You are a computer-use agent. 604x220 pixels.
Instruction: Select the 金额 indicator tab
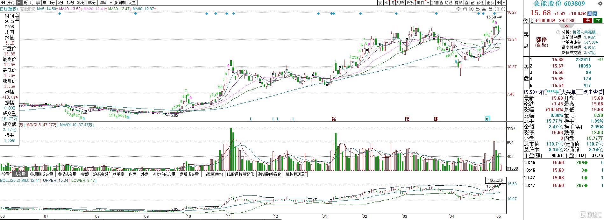pos(85,174)
